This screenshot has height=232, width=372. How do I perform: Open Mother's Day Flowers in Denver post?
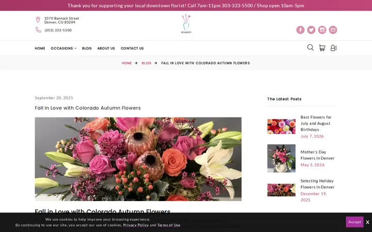[x=317, y=155]
